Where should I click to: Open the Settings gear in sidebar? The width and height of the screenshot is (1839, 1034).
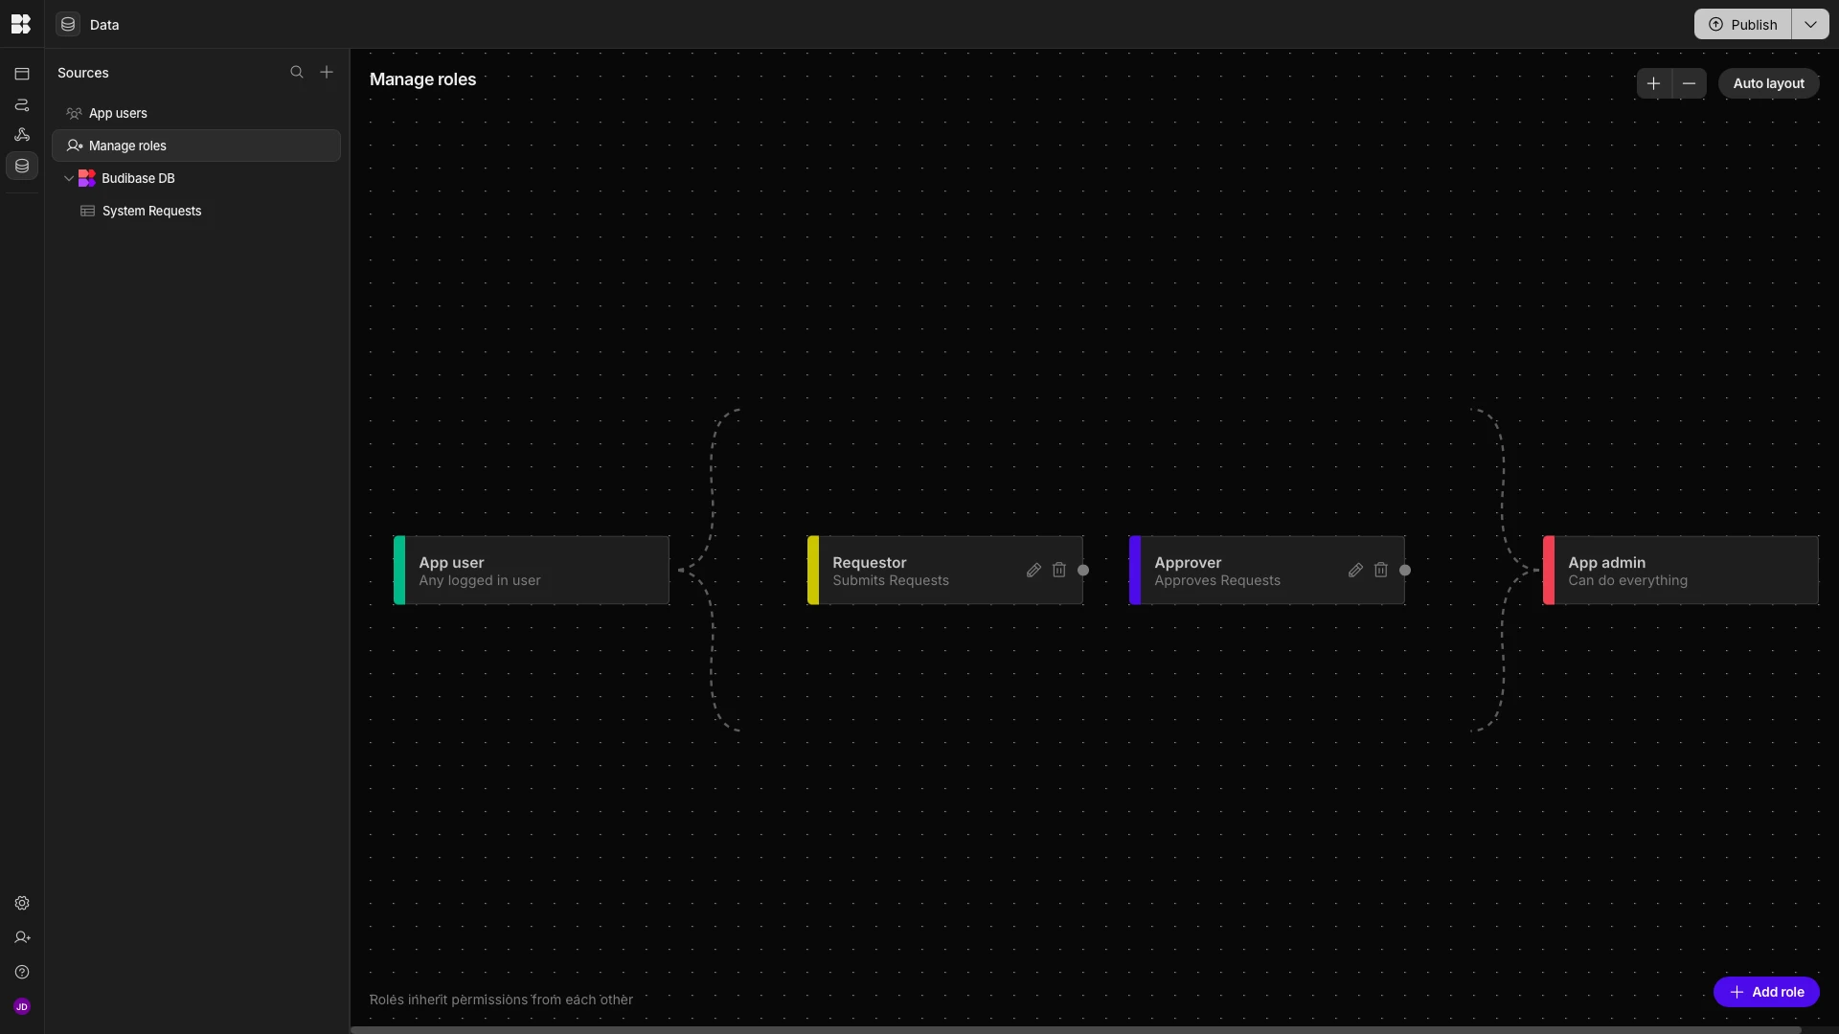click(x=22, y=904)
